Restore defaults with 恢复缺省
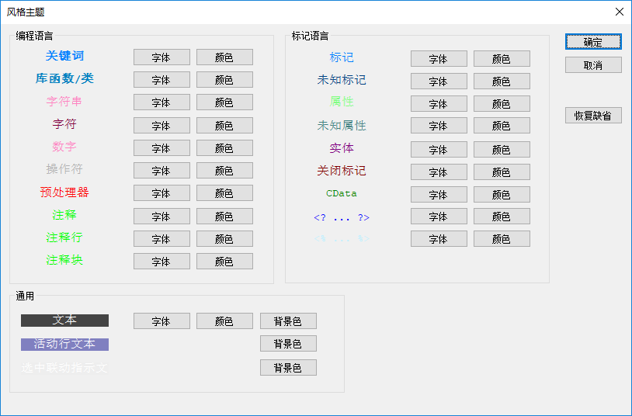The image size is (632, 416). point(593,116)
